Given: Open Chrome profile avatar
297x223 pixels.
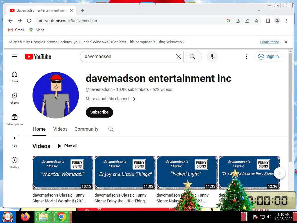Looking at the screenshot, I should click(277, 21).
